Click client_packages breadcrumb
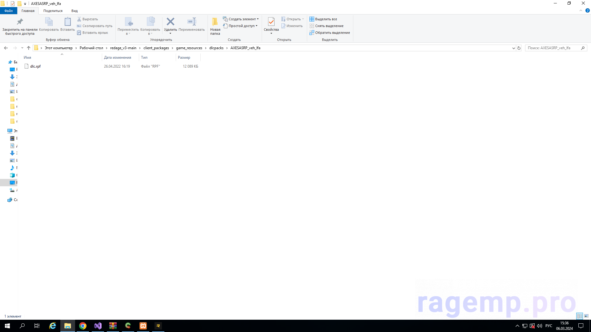This screenshot has width=591, height=332. [x=156, y=48]
